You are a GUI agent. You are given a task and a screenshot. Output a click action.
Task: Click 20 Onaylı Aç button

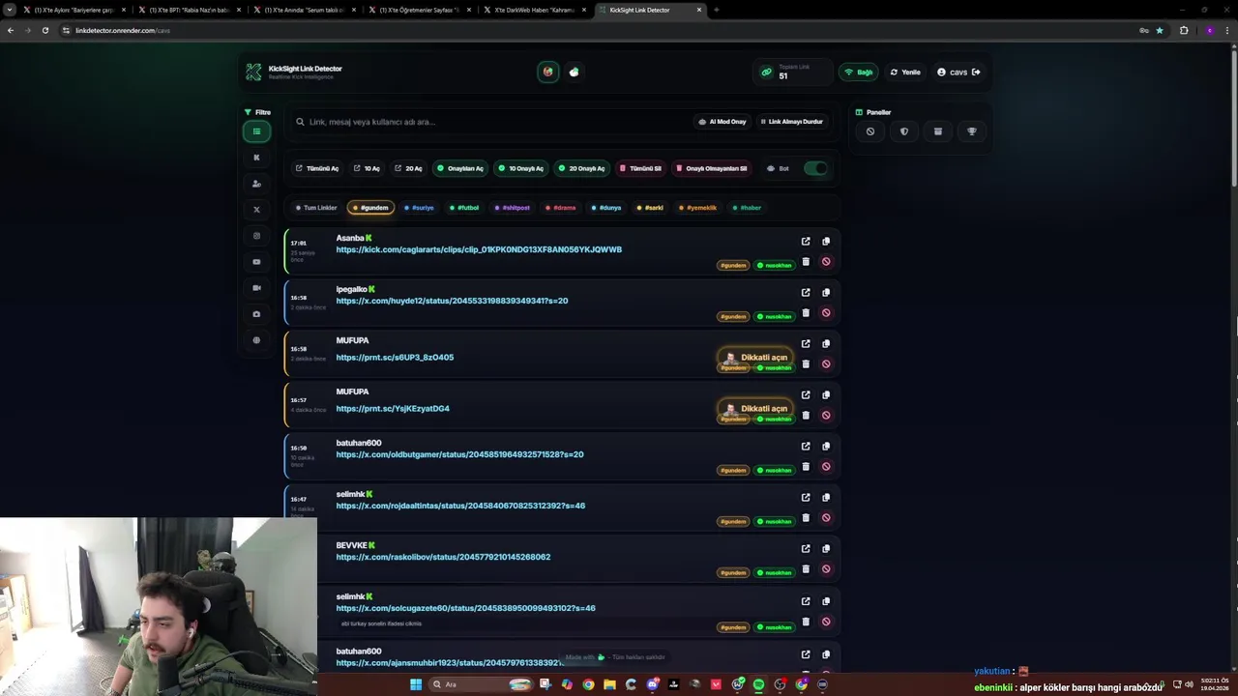pos(581,168)
